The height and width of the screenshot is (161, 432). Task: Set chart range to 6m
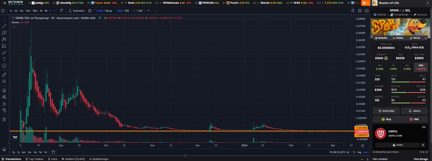coord(24,152)
